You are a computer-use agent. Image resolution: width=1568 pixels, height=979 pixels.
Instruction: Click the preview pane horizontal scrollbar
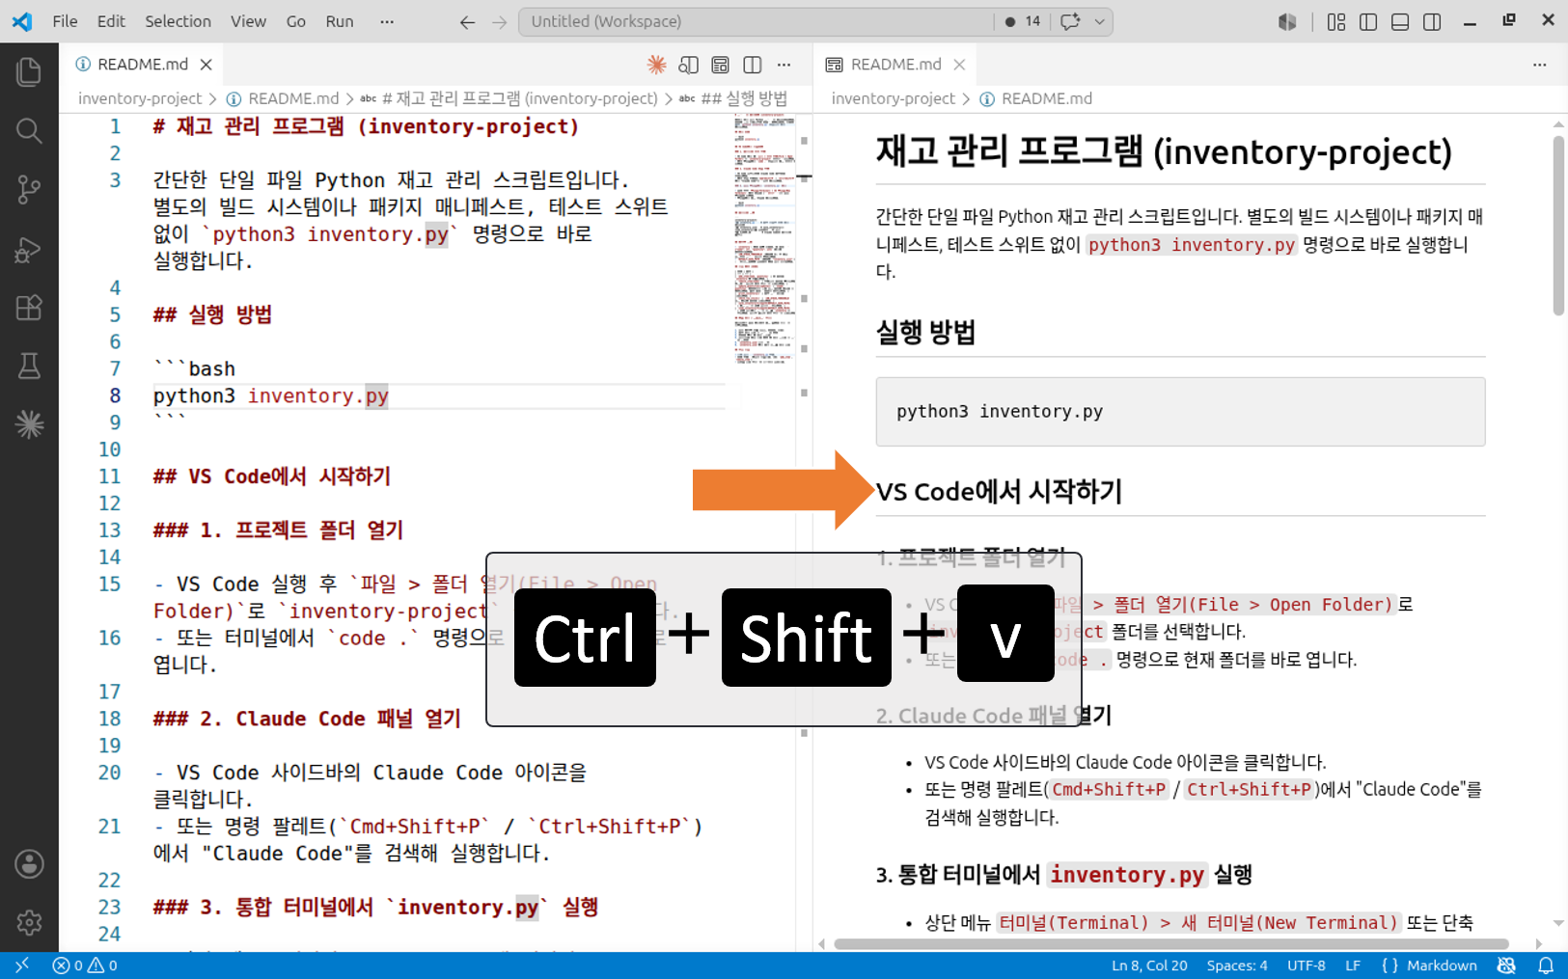pos(1171,944)
